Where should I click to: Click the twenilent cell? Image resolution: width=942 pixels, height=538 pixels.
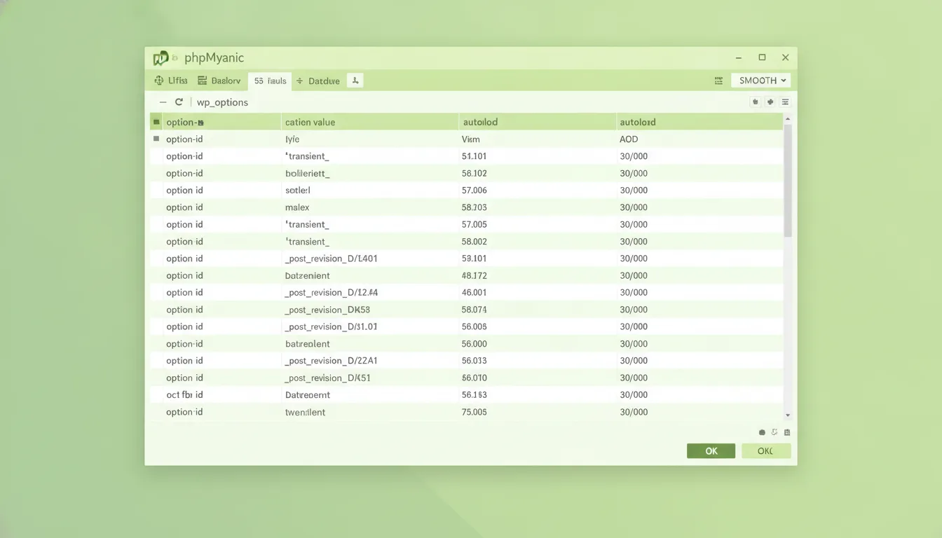(x=305, y=412)
